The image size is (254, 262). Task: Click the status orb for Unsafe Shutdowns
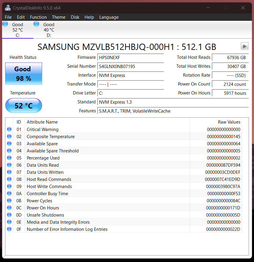pos(9,215)
